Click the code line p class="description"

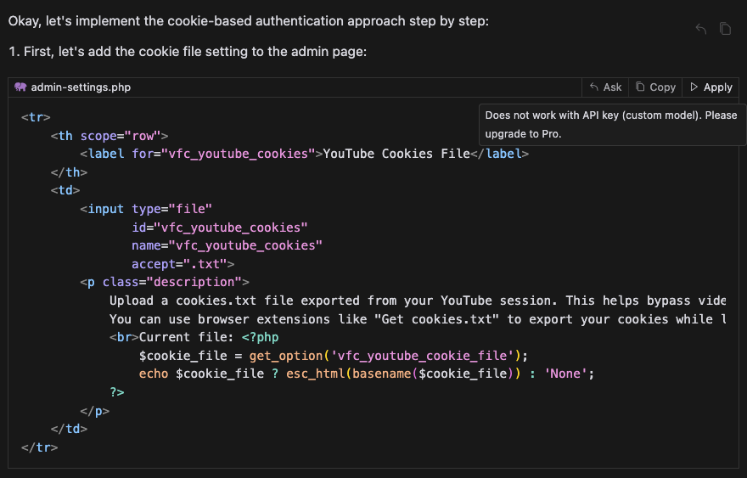click(165, 282)
